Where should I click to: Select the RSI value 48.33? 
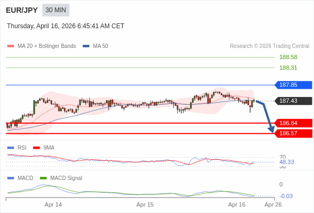pos(286,162)
